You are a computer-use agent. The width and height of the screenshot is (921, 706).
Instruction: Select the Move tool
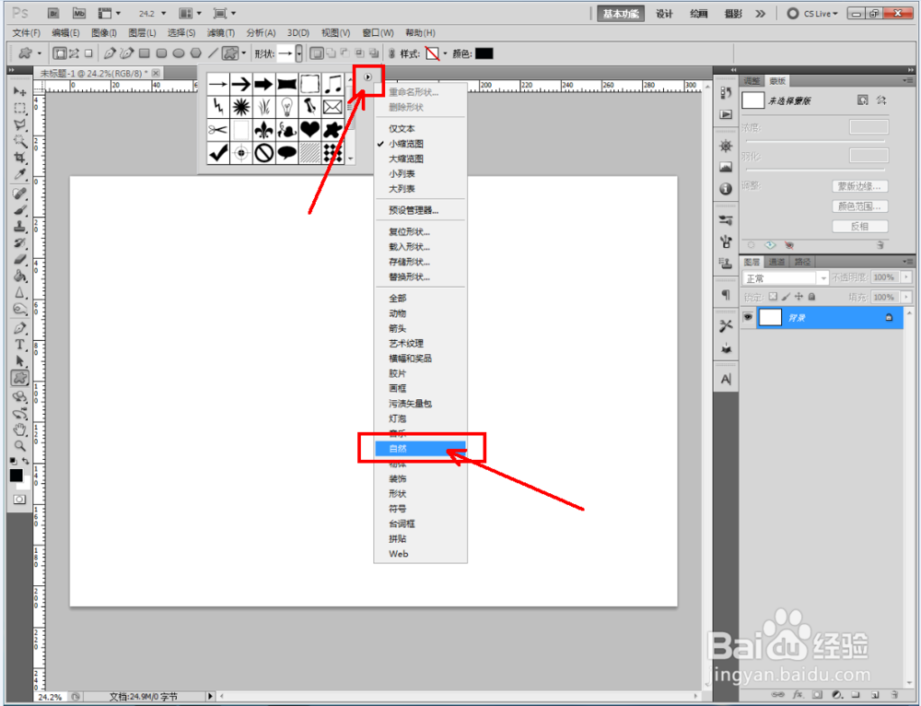[19, 91]
